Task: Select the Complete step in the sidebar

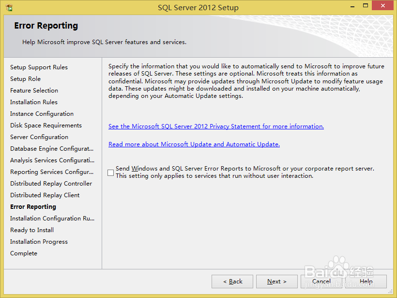Action: click(23, 253)
